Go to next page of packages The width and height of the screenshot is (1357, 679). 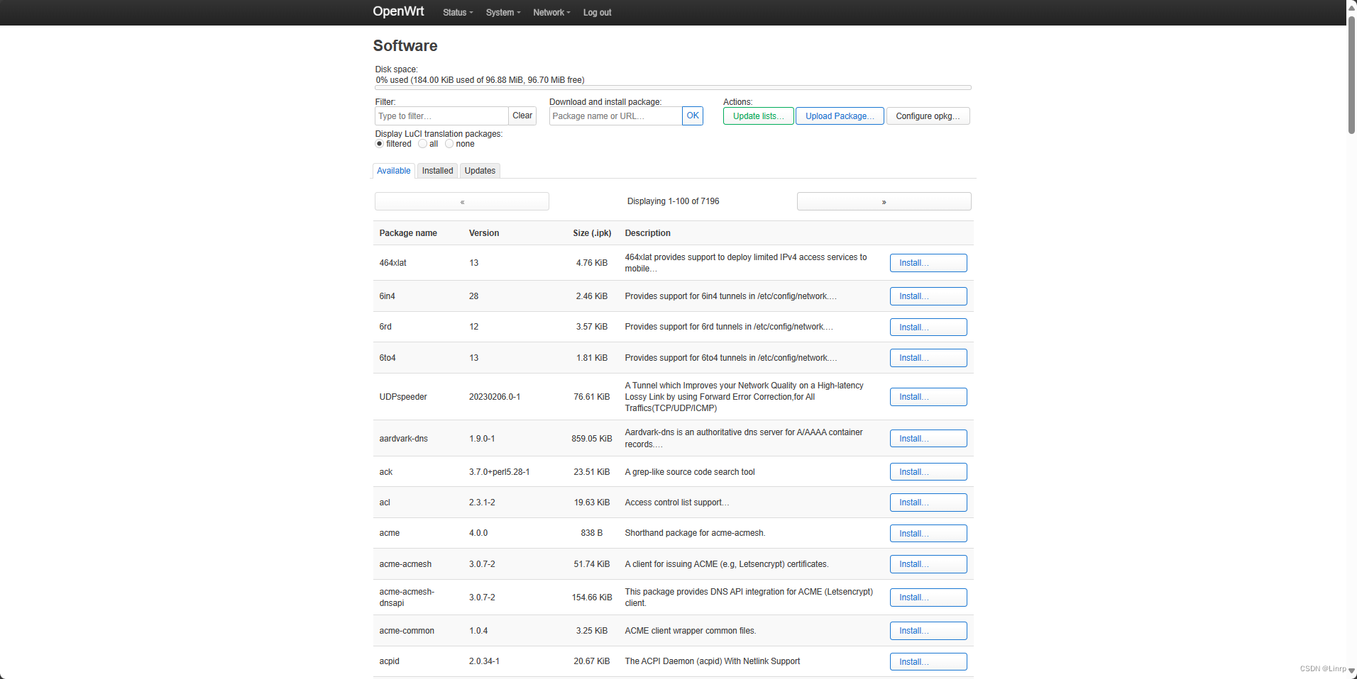(884, 202)
